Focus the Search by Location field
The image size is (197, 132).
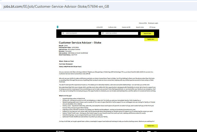120,33
